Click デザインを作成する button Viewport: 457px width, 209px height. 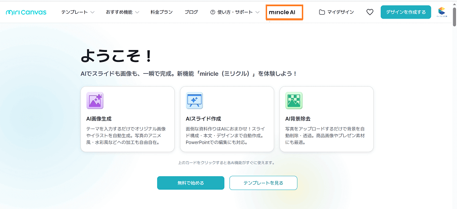tap(406, 12)
